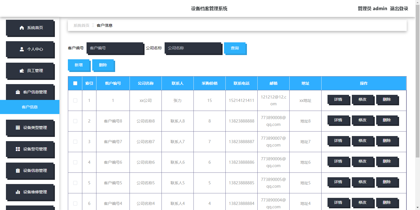420x210 pixels.
Task: Expand the 员工管理 sidebar menu
Action: point(30,71)
